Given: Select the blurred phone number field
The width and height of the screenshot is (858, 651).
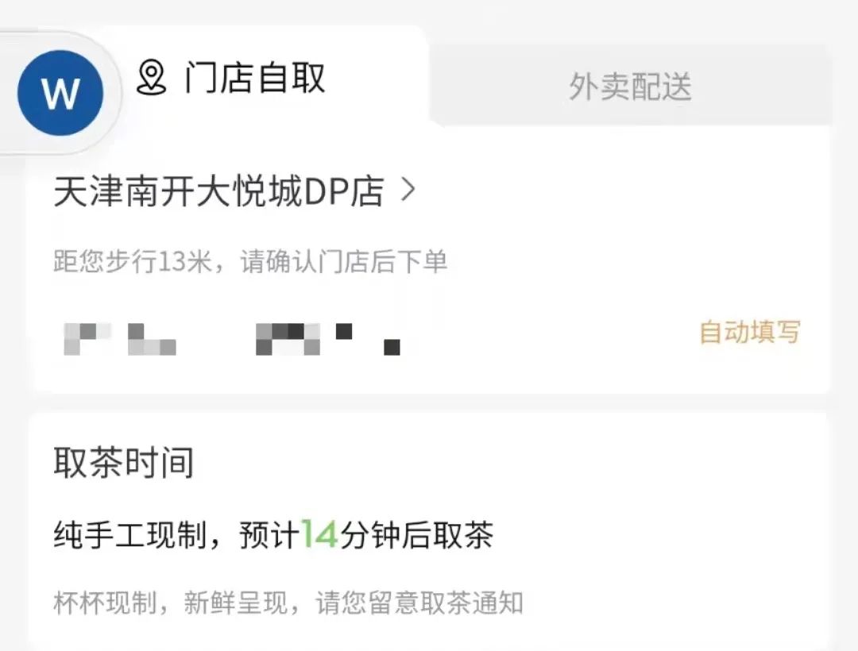Looking at the screenshot, I should pyautogui.click(x=328, y=339).
